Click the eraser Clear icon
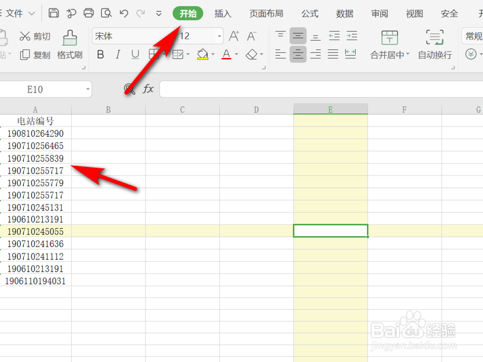This screenshot has height=362, width=483. tap(252, 55)
